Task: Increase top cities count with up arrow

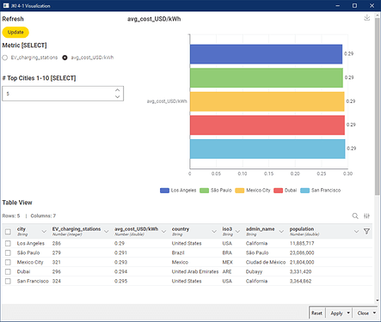Action: pos(117,90)
